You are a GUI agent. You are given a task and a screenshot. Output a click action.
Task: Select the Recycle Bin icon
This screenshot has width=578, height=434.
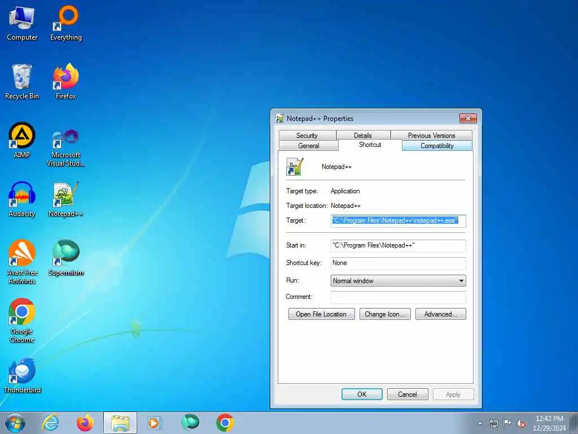click(x=22, y=82)
